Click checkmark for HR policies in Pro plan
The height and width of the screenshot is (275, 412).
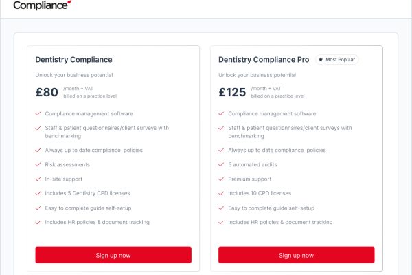pyautogui.click(x=221, y=222)
